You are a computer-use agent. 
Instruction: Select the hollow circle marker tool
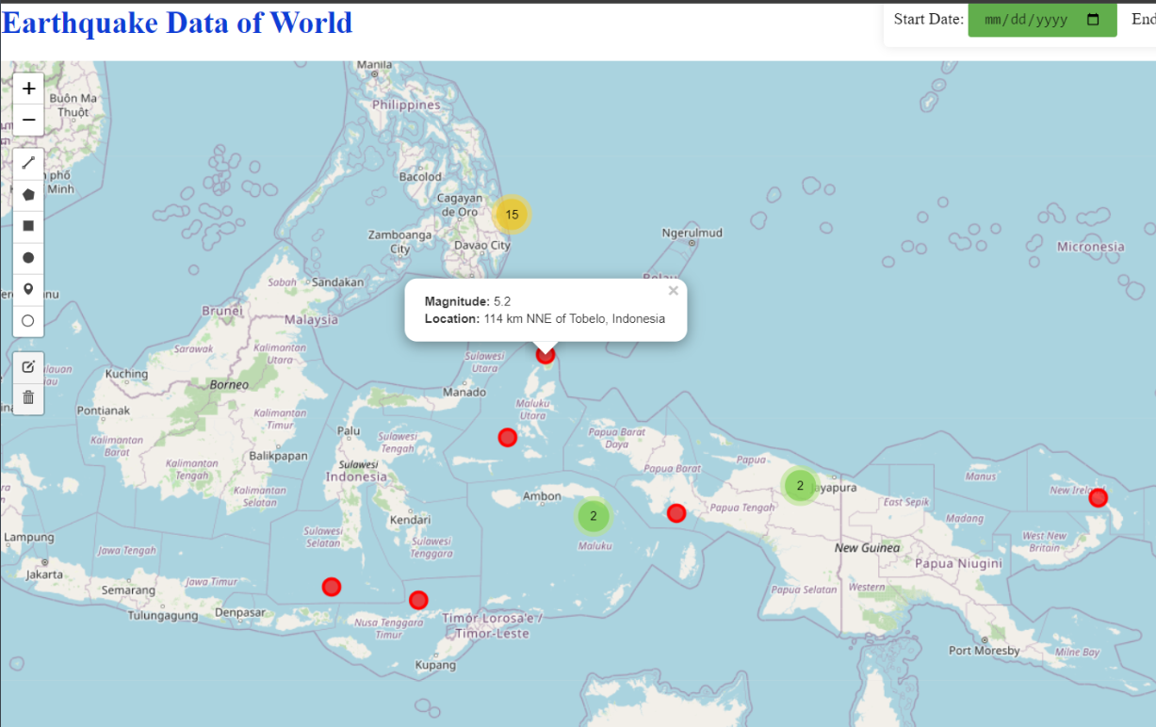[x=28, y=321]
